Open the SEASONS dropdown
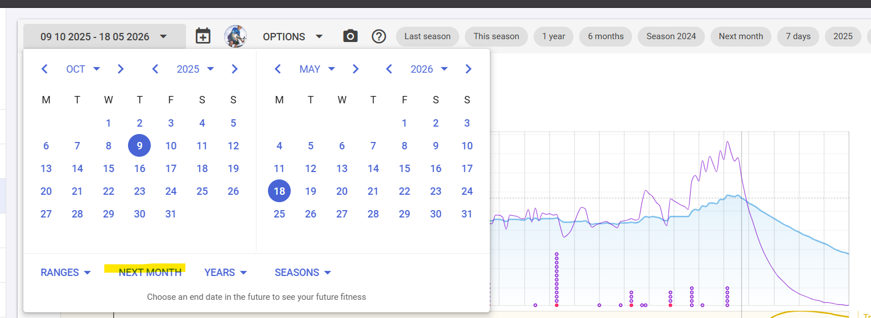 tap(303, 273)
